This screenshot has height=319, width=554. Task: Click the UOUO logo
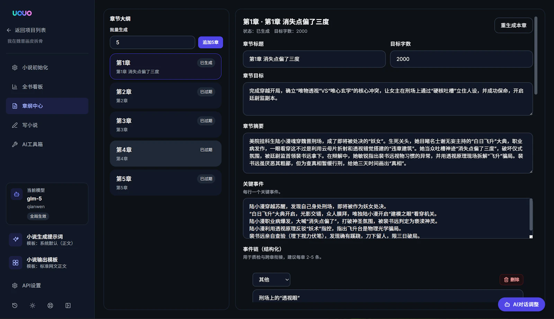pos(22,13)
